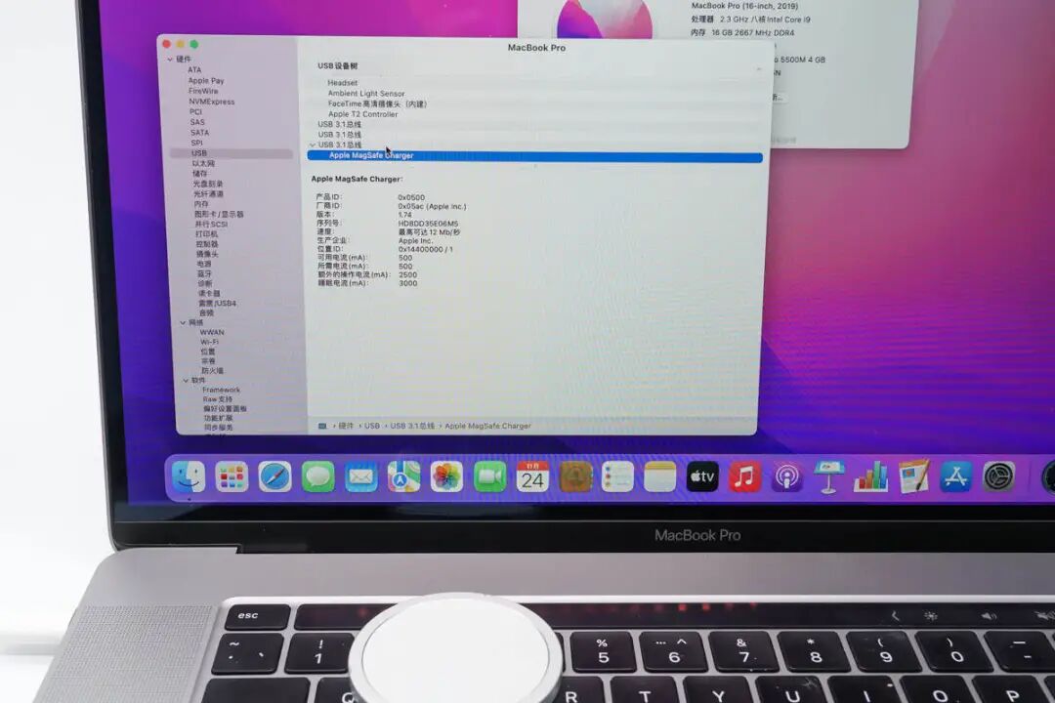Click USB in the bottom path bar
This screenshot has width=1055, height=703.
point(372,426)
